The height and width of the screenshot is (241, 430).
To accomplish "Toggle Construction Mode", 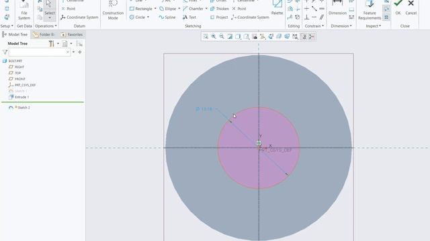I will (x=113, y=11).
